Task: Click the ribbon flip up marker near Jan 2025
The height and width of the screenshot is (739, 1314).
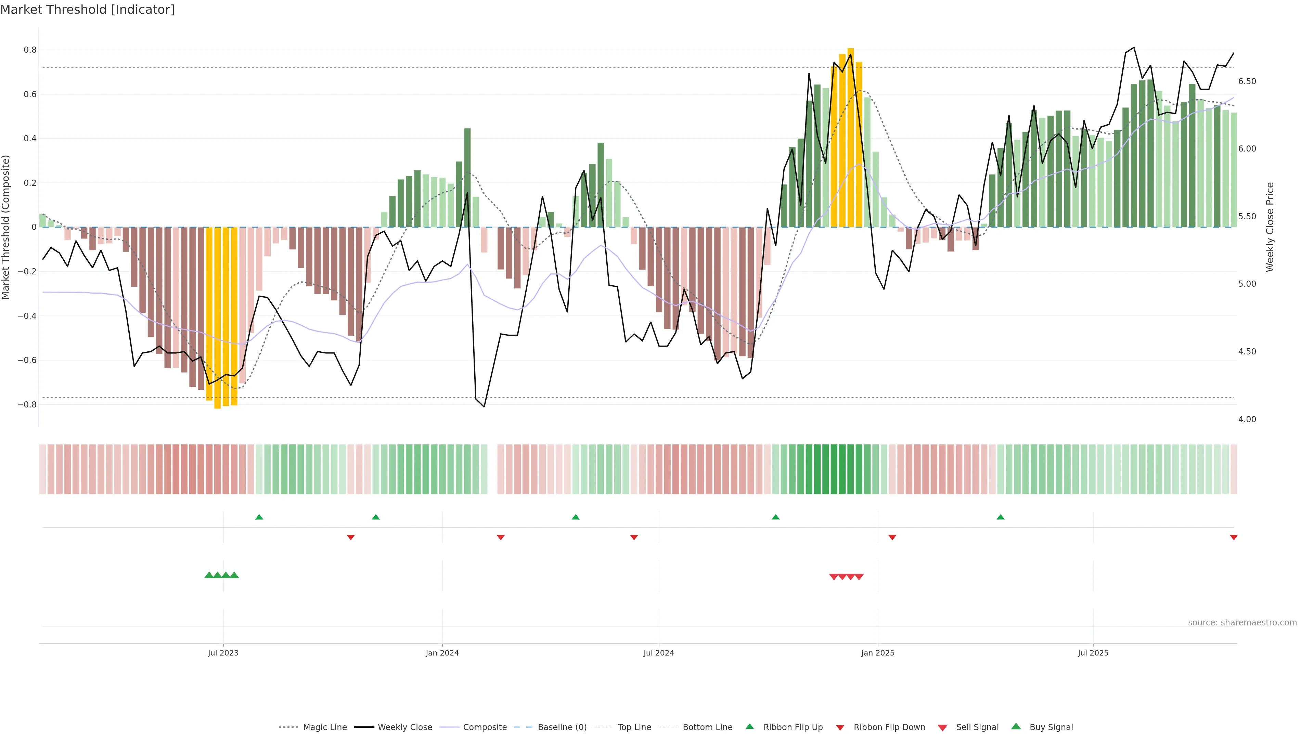Action: pos(775,517)
